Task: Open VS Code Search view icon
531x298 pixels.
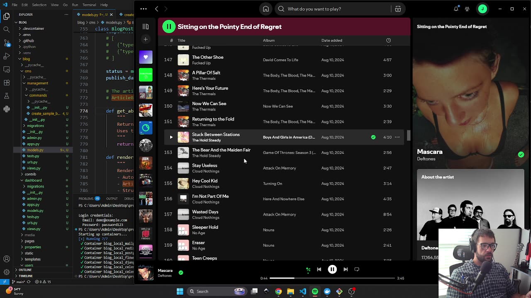Action: pos(7,29)
